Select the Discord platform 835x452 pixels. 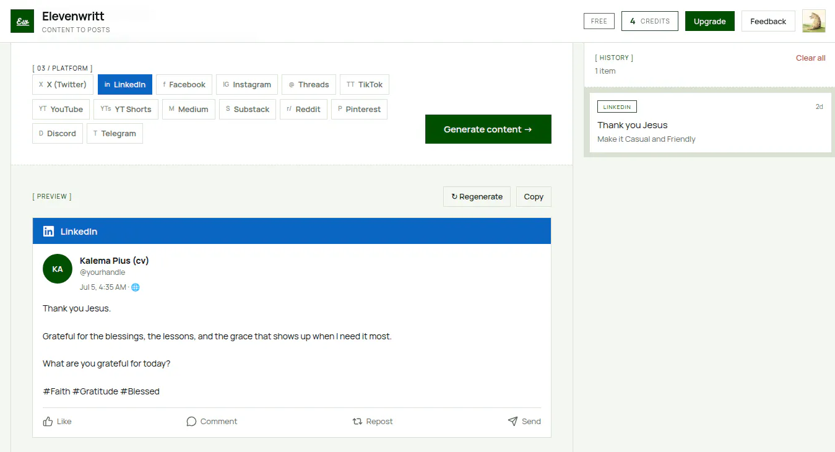[58, 134]
